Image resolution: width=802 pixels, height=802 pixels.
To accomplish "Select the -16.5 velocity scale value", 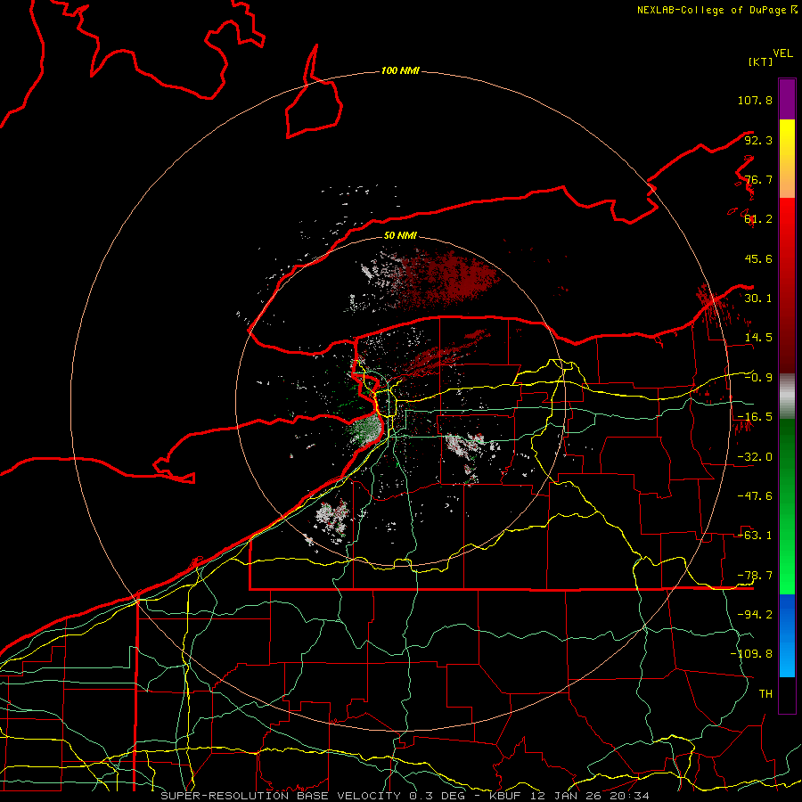I will (755, 417).
